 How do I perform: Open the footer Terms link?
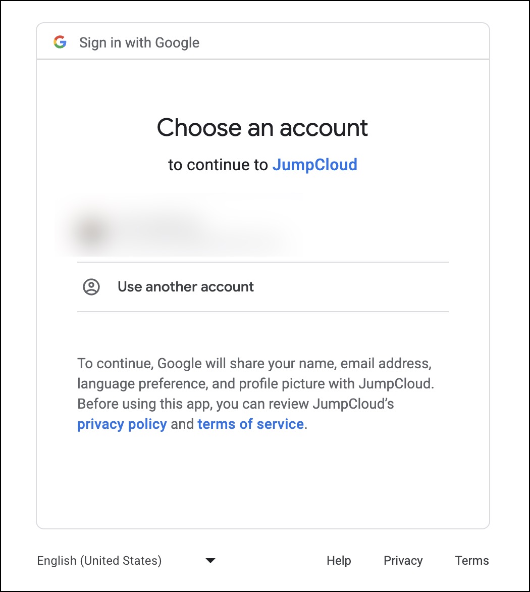pyautogui.click(x=471, y=561)
